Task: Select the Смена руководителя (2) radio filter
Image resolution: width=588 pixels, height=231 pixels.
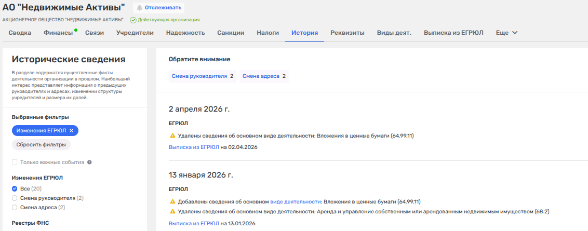Action: [15, 198]
